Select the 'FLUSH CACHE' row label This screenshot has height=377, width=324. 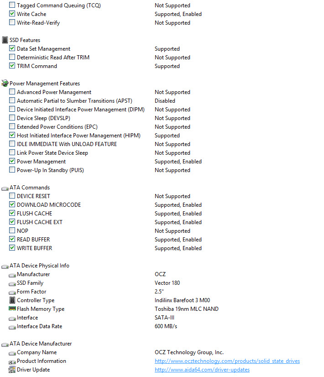34,214
